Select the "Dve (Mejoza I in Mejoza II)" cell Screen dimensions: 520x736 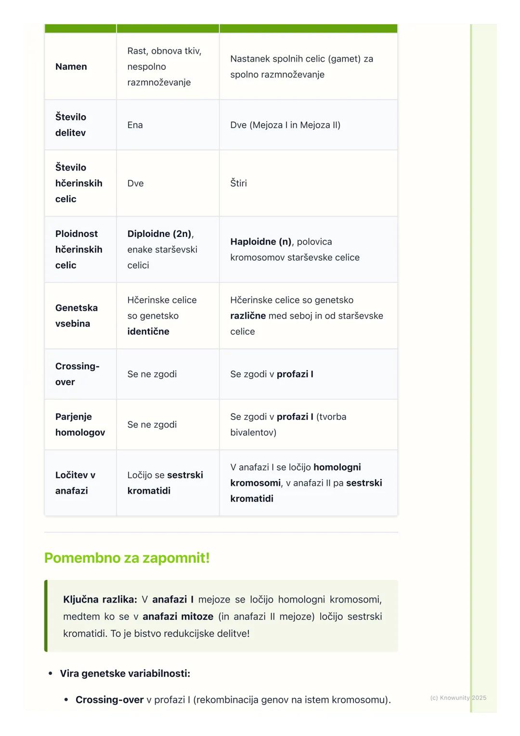tap(285, 125)
